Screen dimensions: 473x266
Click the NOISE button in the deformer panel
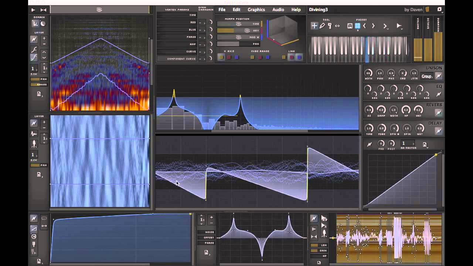point(206,232)
